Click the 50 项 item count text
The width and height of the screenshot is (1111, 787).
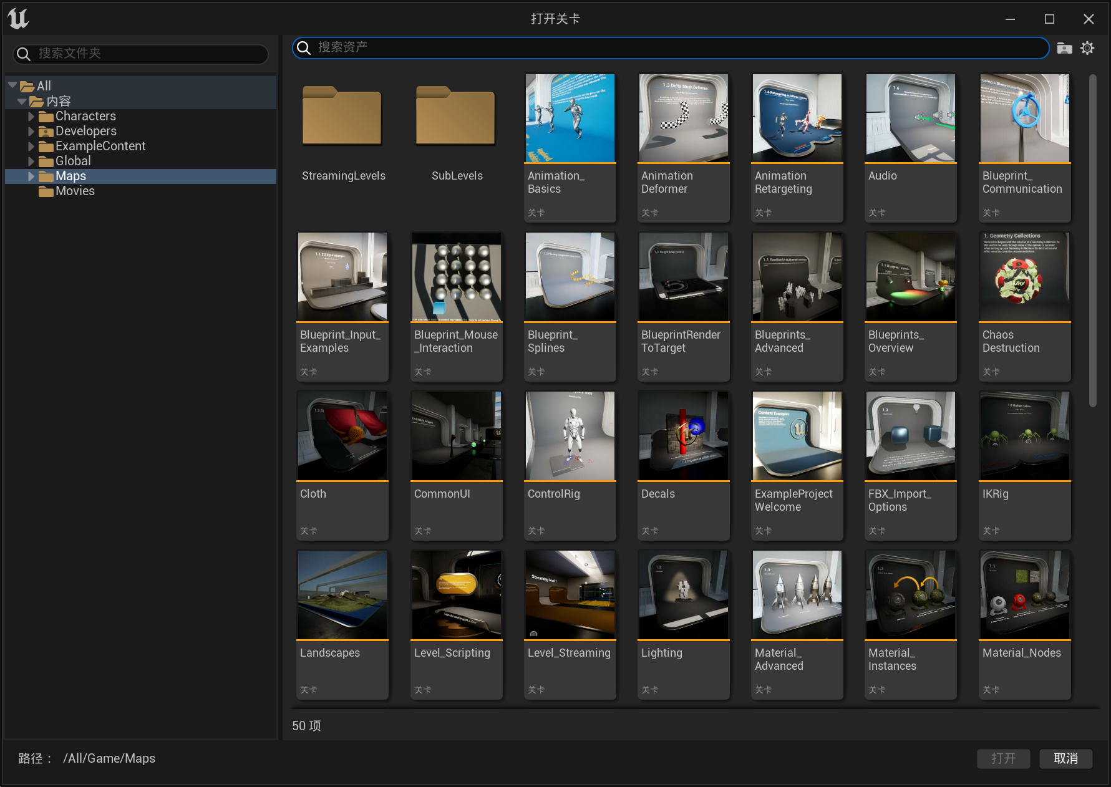pyautogui.click(x=307, y=726)
